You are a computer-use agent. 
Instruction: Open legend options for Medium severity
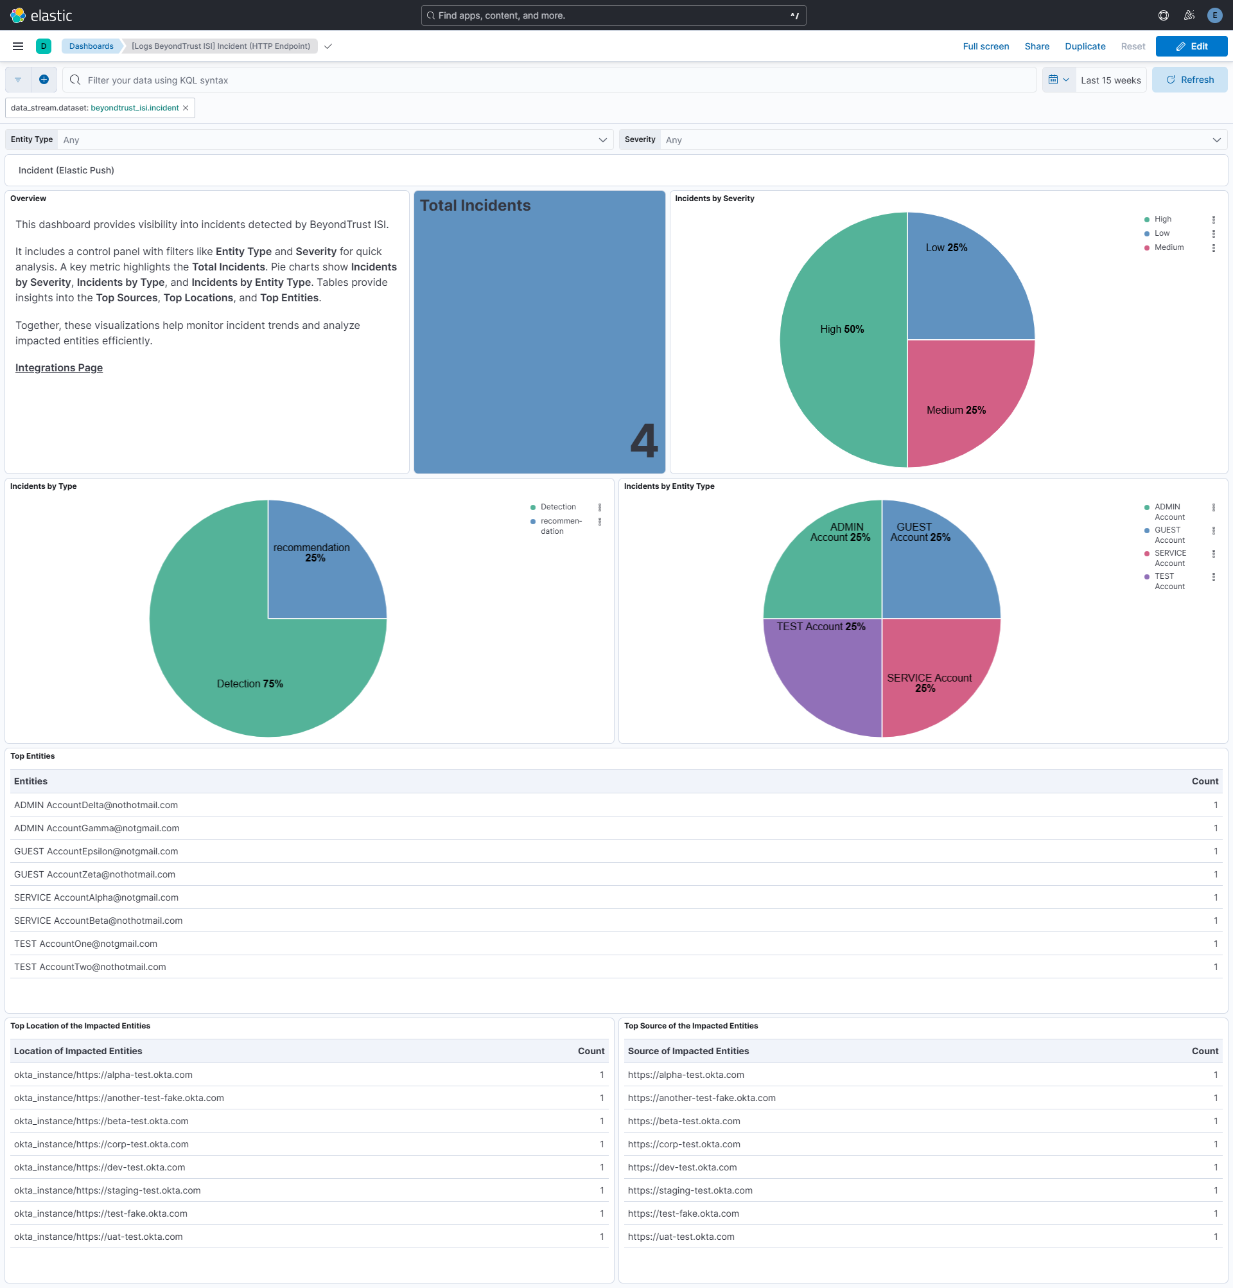coord(1213,248)
